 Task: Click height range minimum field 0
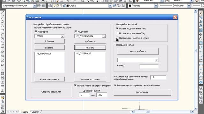84,95
